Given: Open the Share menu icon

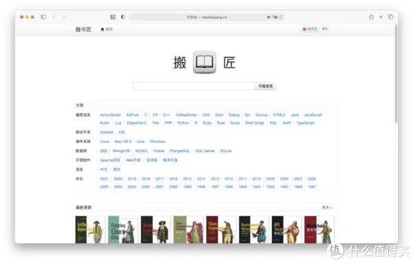Looking at the screenshot, I should coord(372,17).
